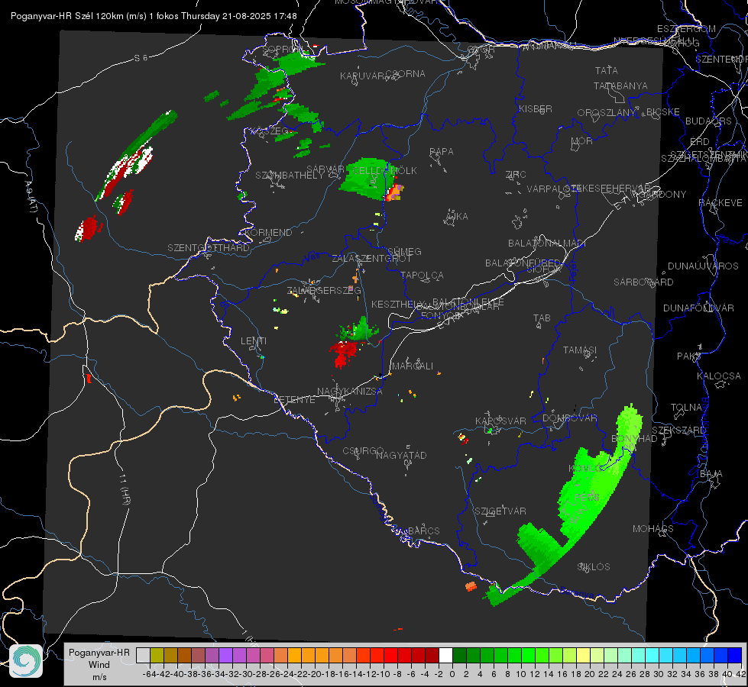Click the KORMEND city label
This screenshot has width=748, height=687.
click(x=269, y=233)
